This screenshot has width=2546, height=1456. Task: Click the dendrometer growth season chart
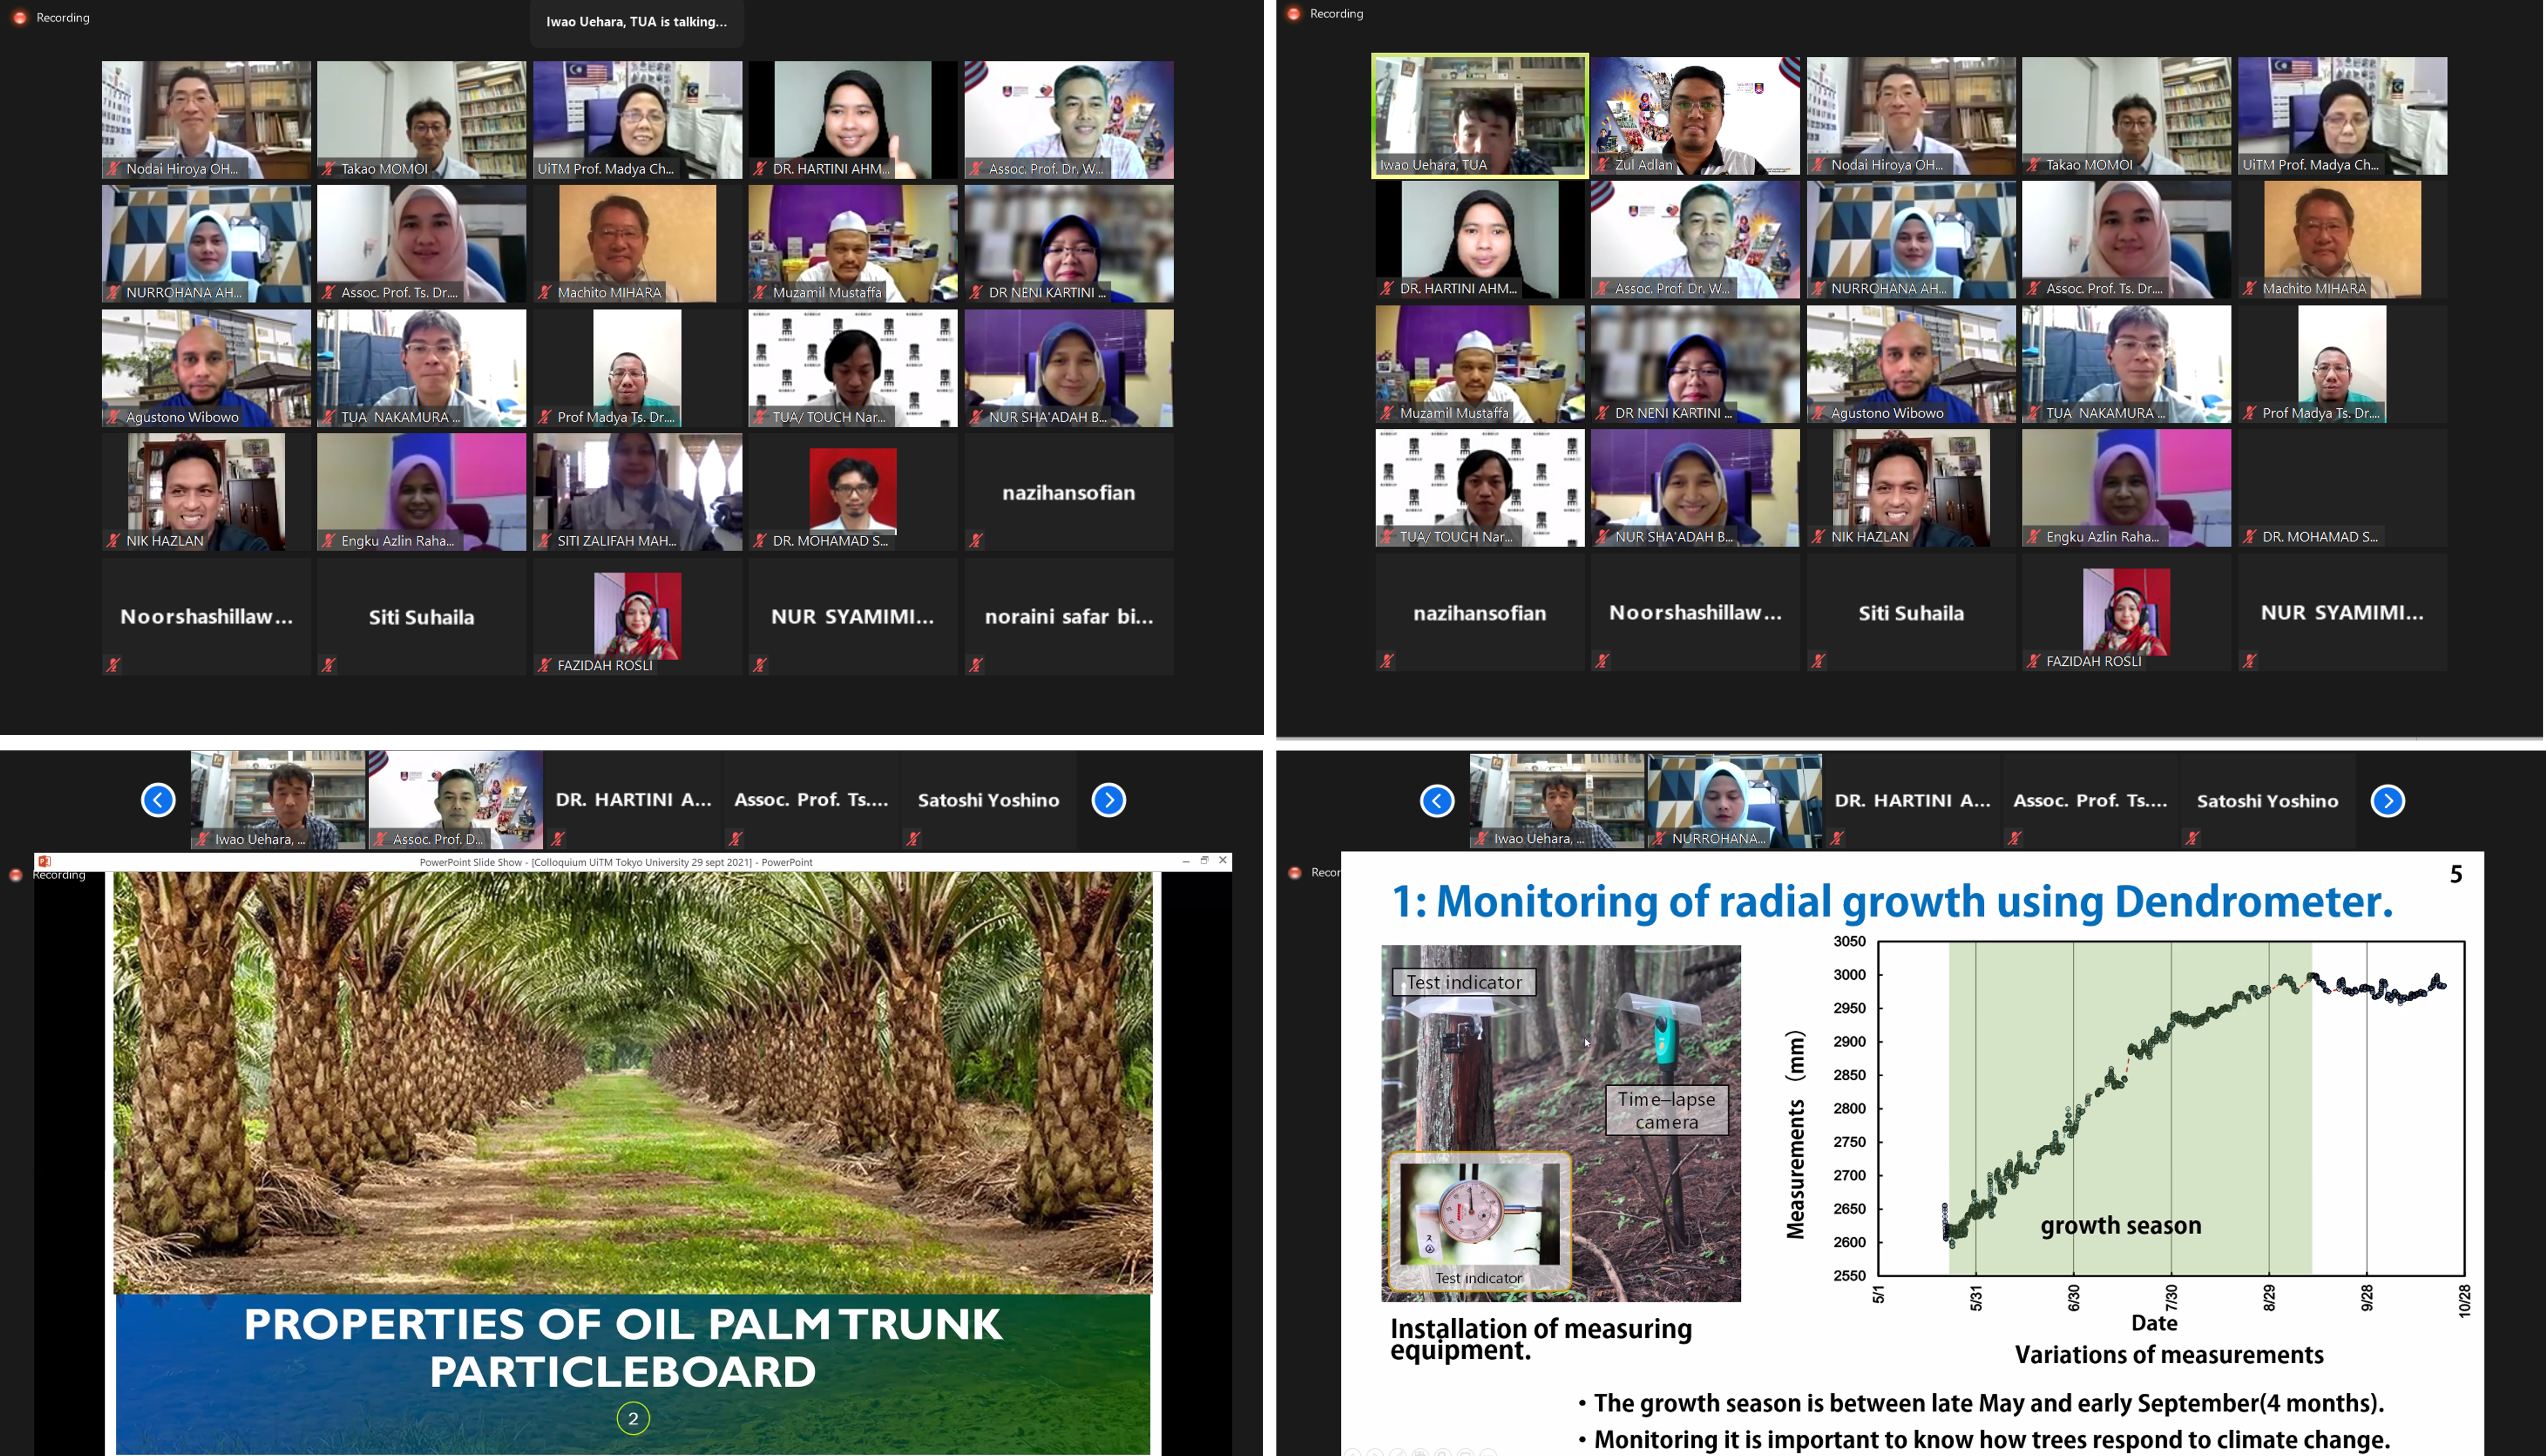[x=2170, y=1108]
